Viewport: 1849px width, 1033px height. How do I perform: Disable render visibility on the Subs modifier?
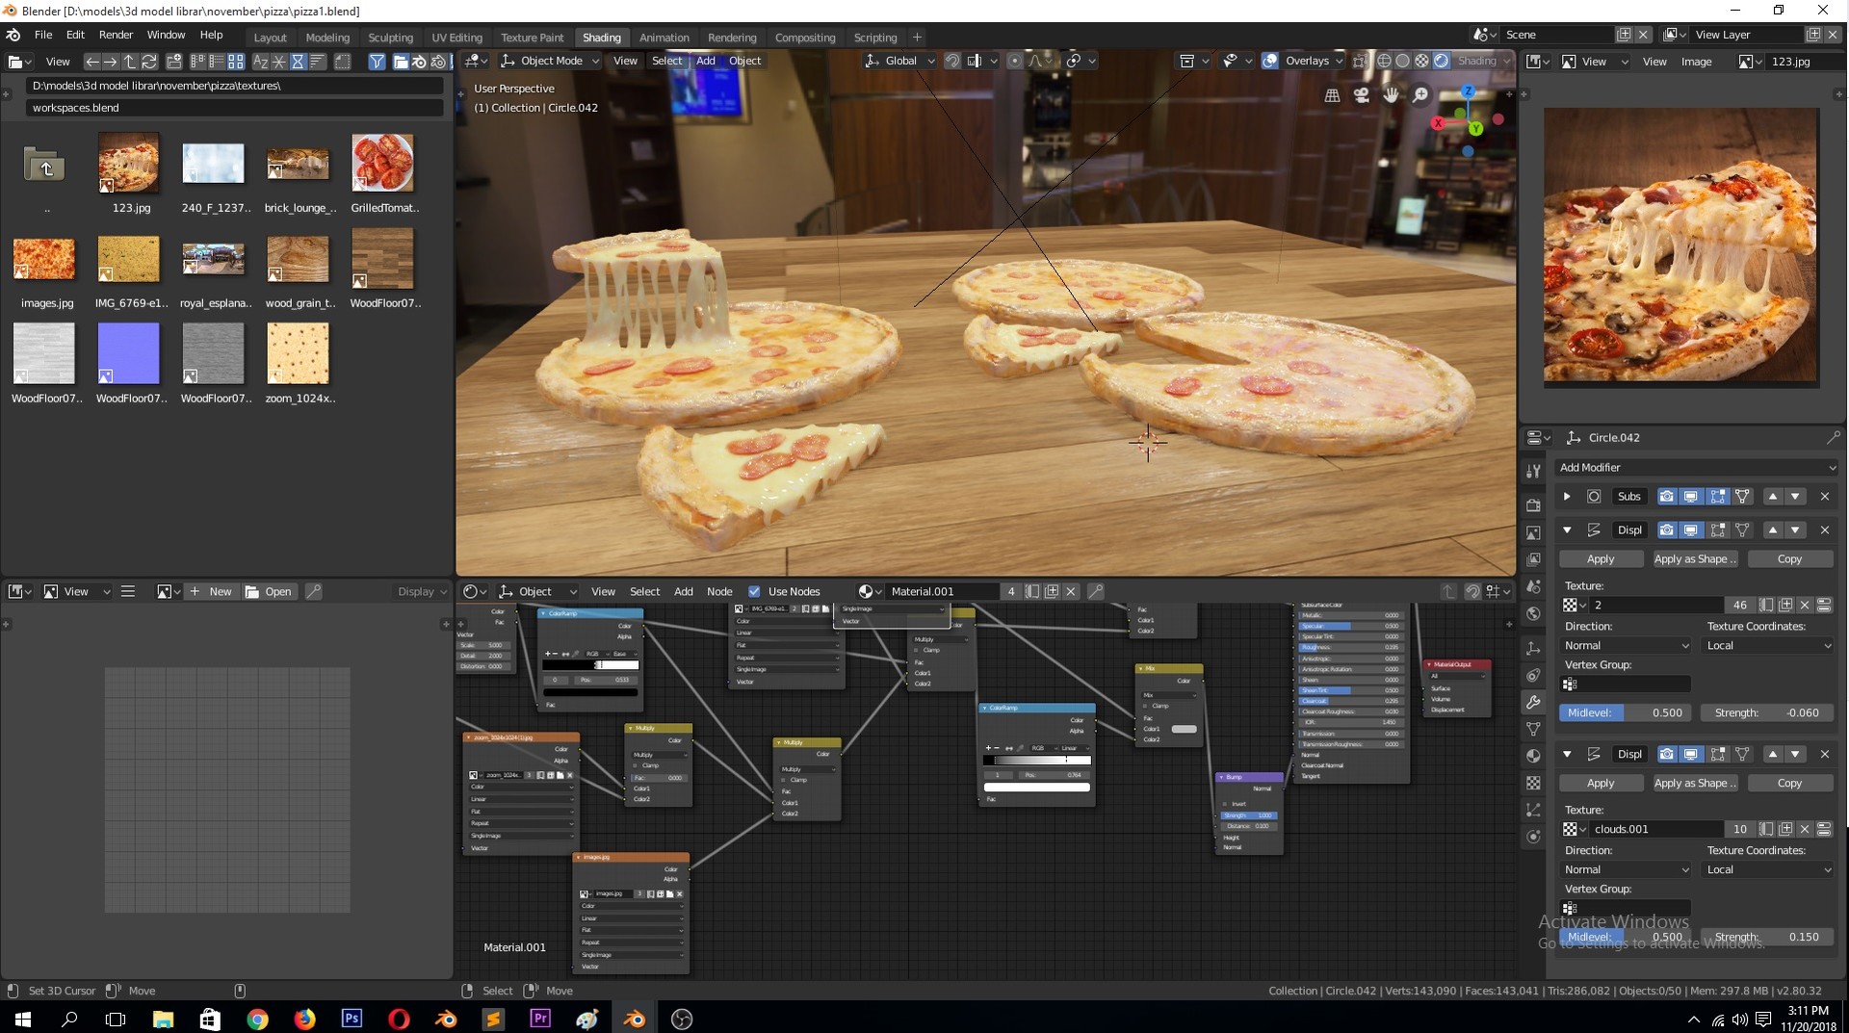coord(1667,496)
